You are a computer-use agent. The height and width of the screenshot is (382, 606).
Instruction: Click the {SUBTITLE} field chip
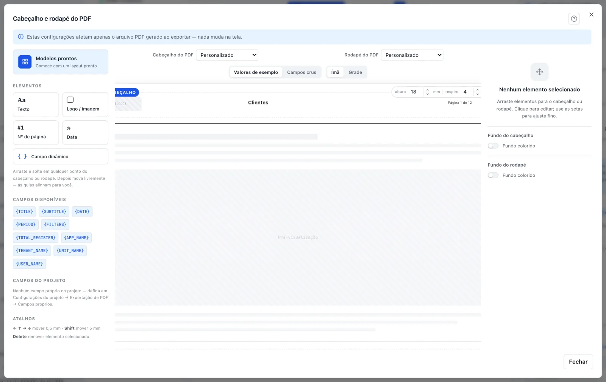pos(54,212)
